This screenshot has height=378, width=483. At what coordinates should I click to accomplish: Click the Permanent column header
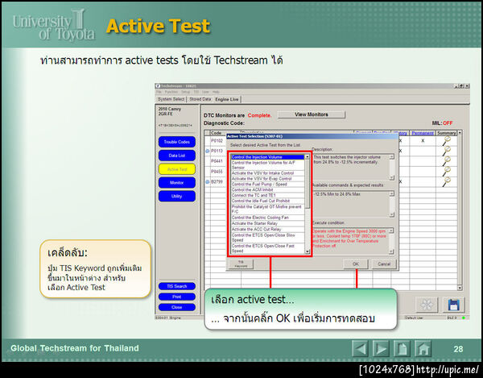pos(423,133)
